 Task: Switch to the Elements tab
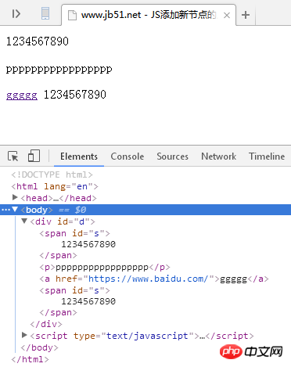pos(79,157)
